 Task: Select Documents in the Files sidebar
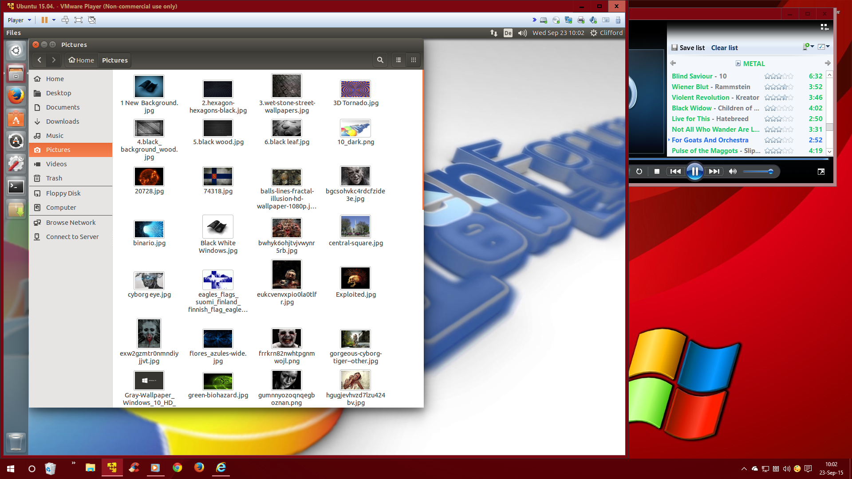tap(71, 107)
